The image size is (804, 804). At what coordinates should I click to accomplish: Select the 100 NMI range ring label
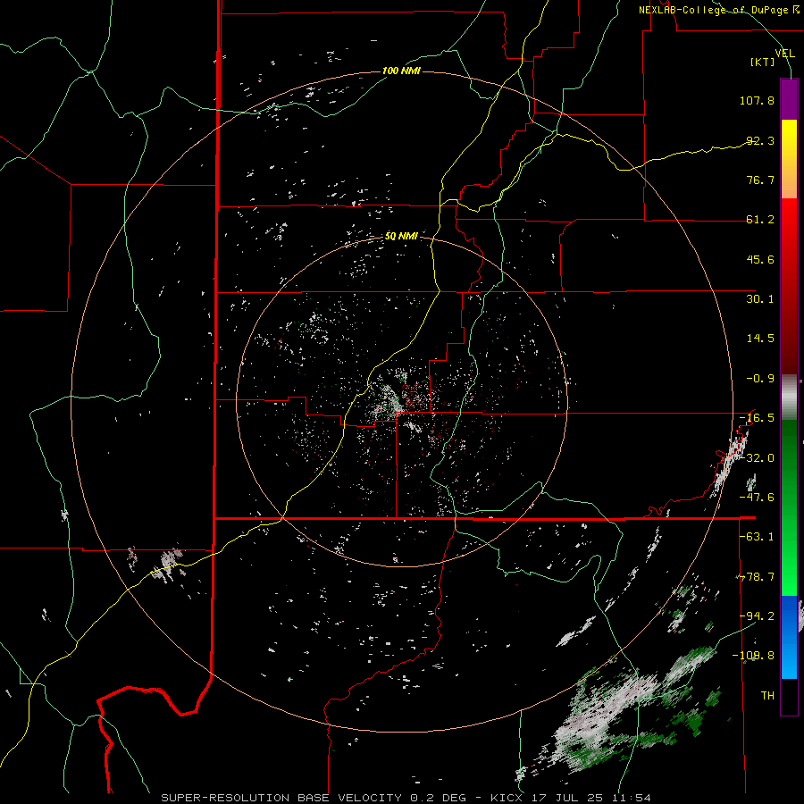click(401, 71)
